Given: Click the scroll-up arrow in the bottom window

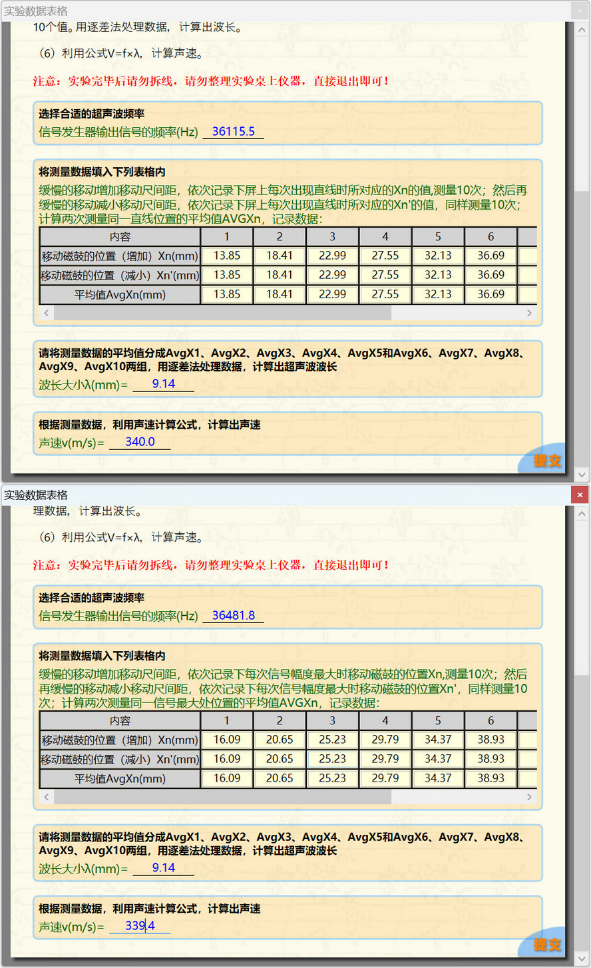Looking at the screenshot, I should click(580, 513).
